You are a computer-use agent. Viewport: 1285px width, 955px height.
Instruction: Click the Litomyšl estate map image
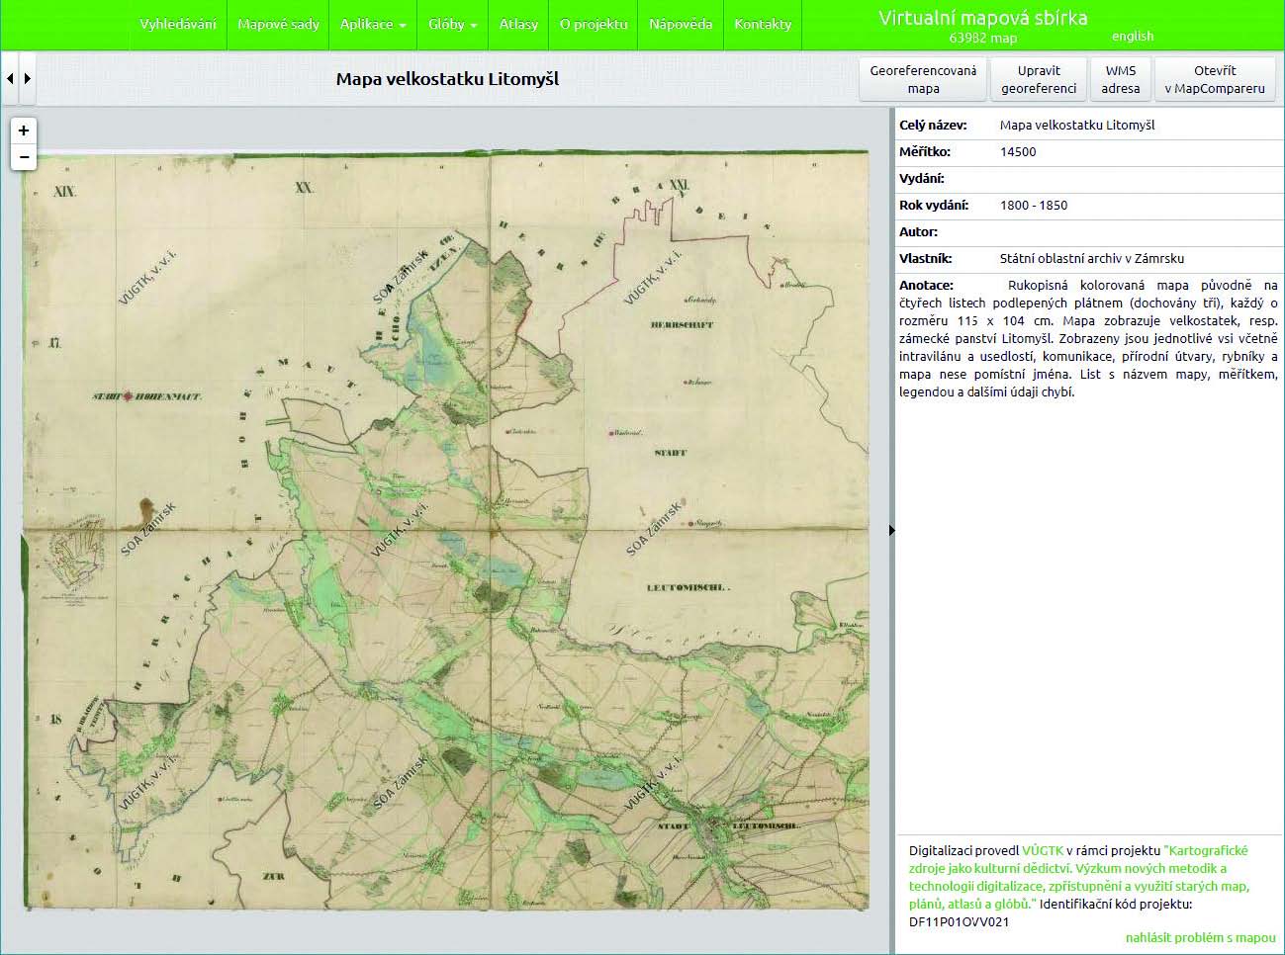click(x=445, y=529)
